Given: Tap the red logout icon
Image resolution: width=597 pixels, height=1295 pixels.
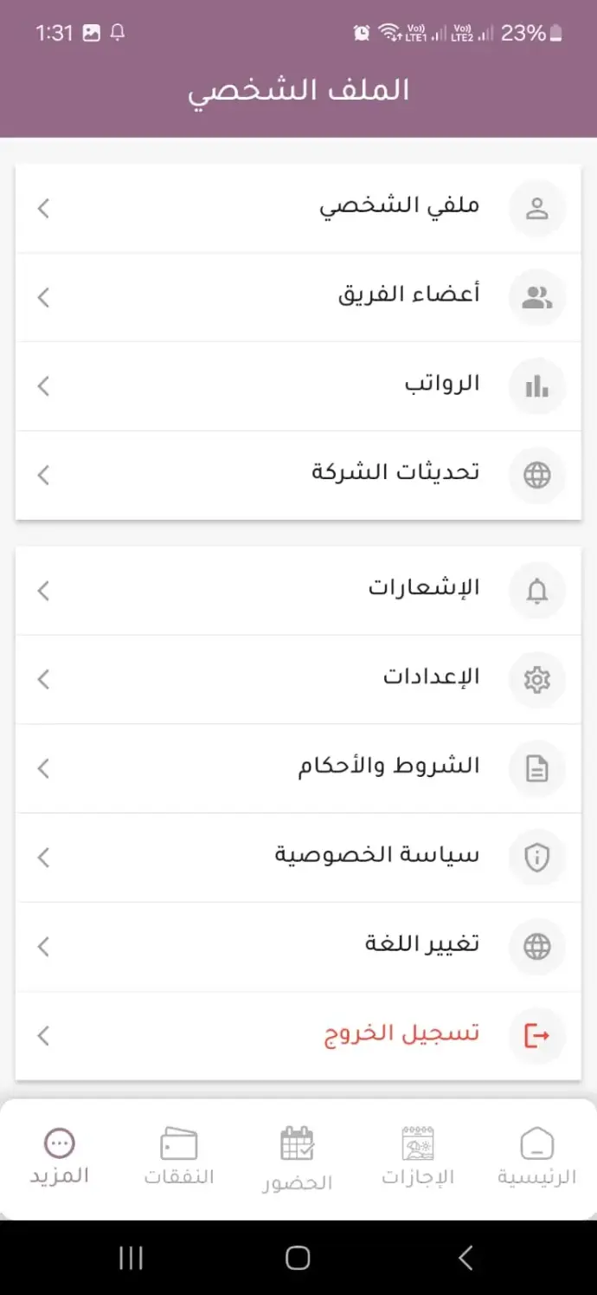Looking at the screenshot, I should pos(536,1035).
